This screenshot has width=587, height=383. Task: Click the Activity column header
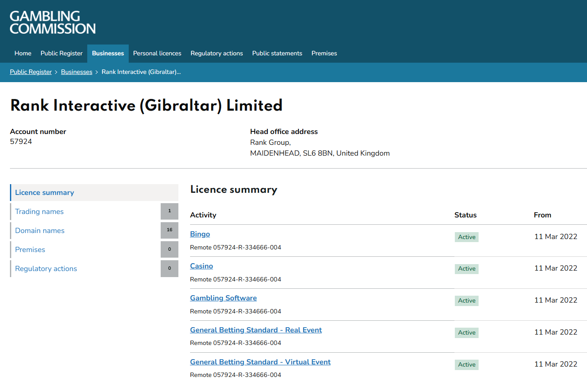pos(203,215)
